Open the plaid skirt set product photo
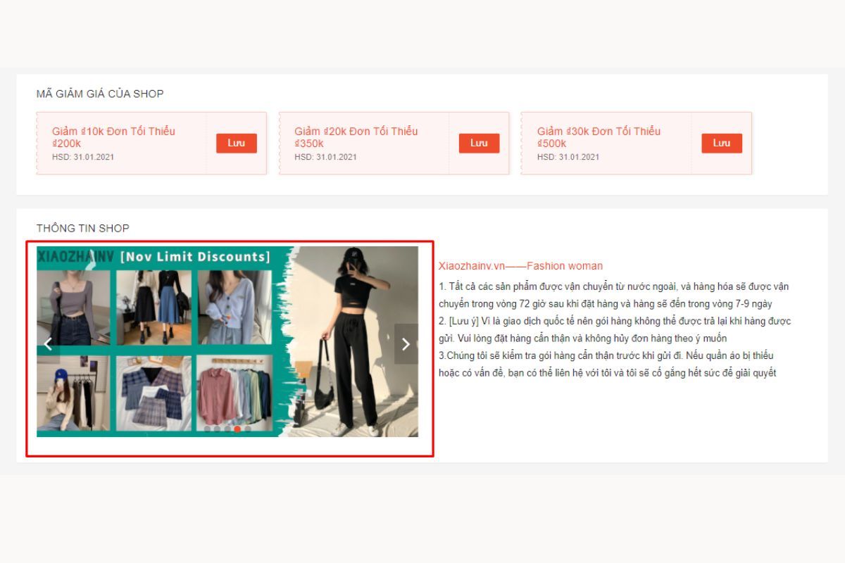The height and width of the screenshot is (563, 845). (154, 393)
